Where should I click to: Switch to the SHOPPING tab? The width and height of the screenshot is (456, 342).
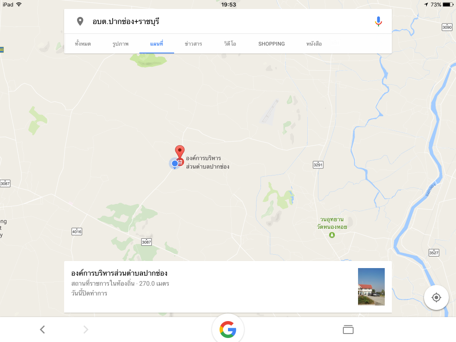(x=272, y=44)
